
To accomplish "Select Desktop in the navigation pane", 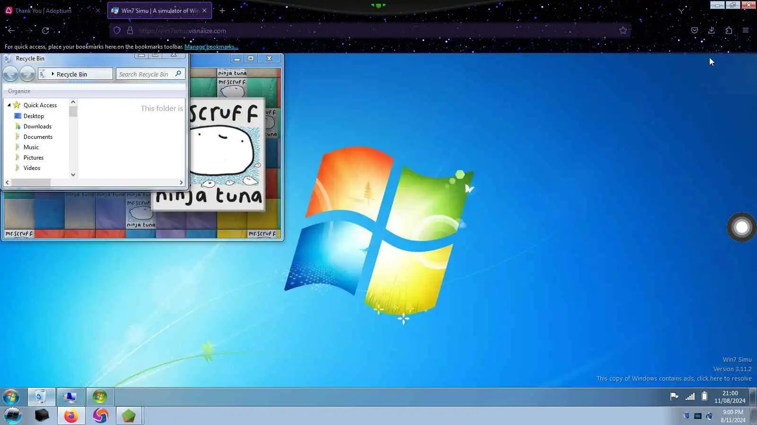I will pyautogui.click(x=34, y=116).
